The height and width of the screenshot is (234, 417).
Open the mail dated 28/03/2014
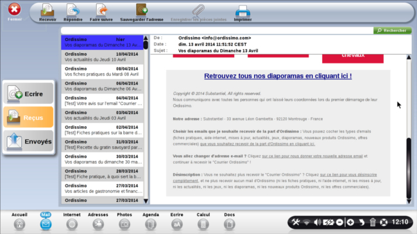coord(102,174)
